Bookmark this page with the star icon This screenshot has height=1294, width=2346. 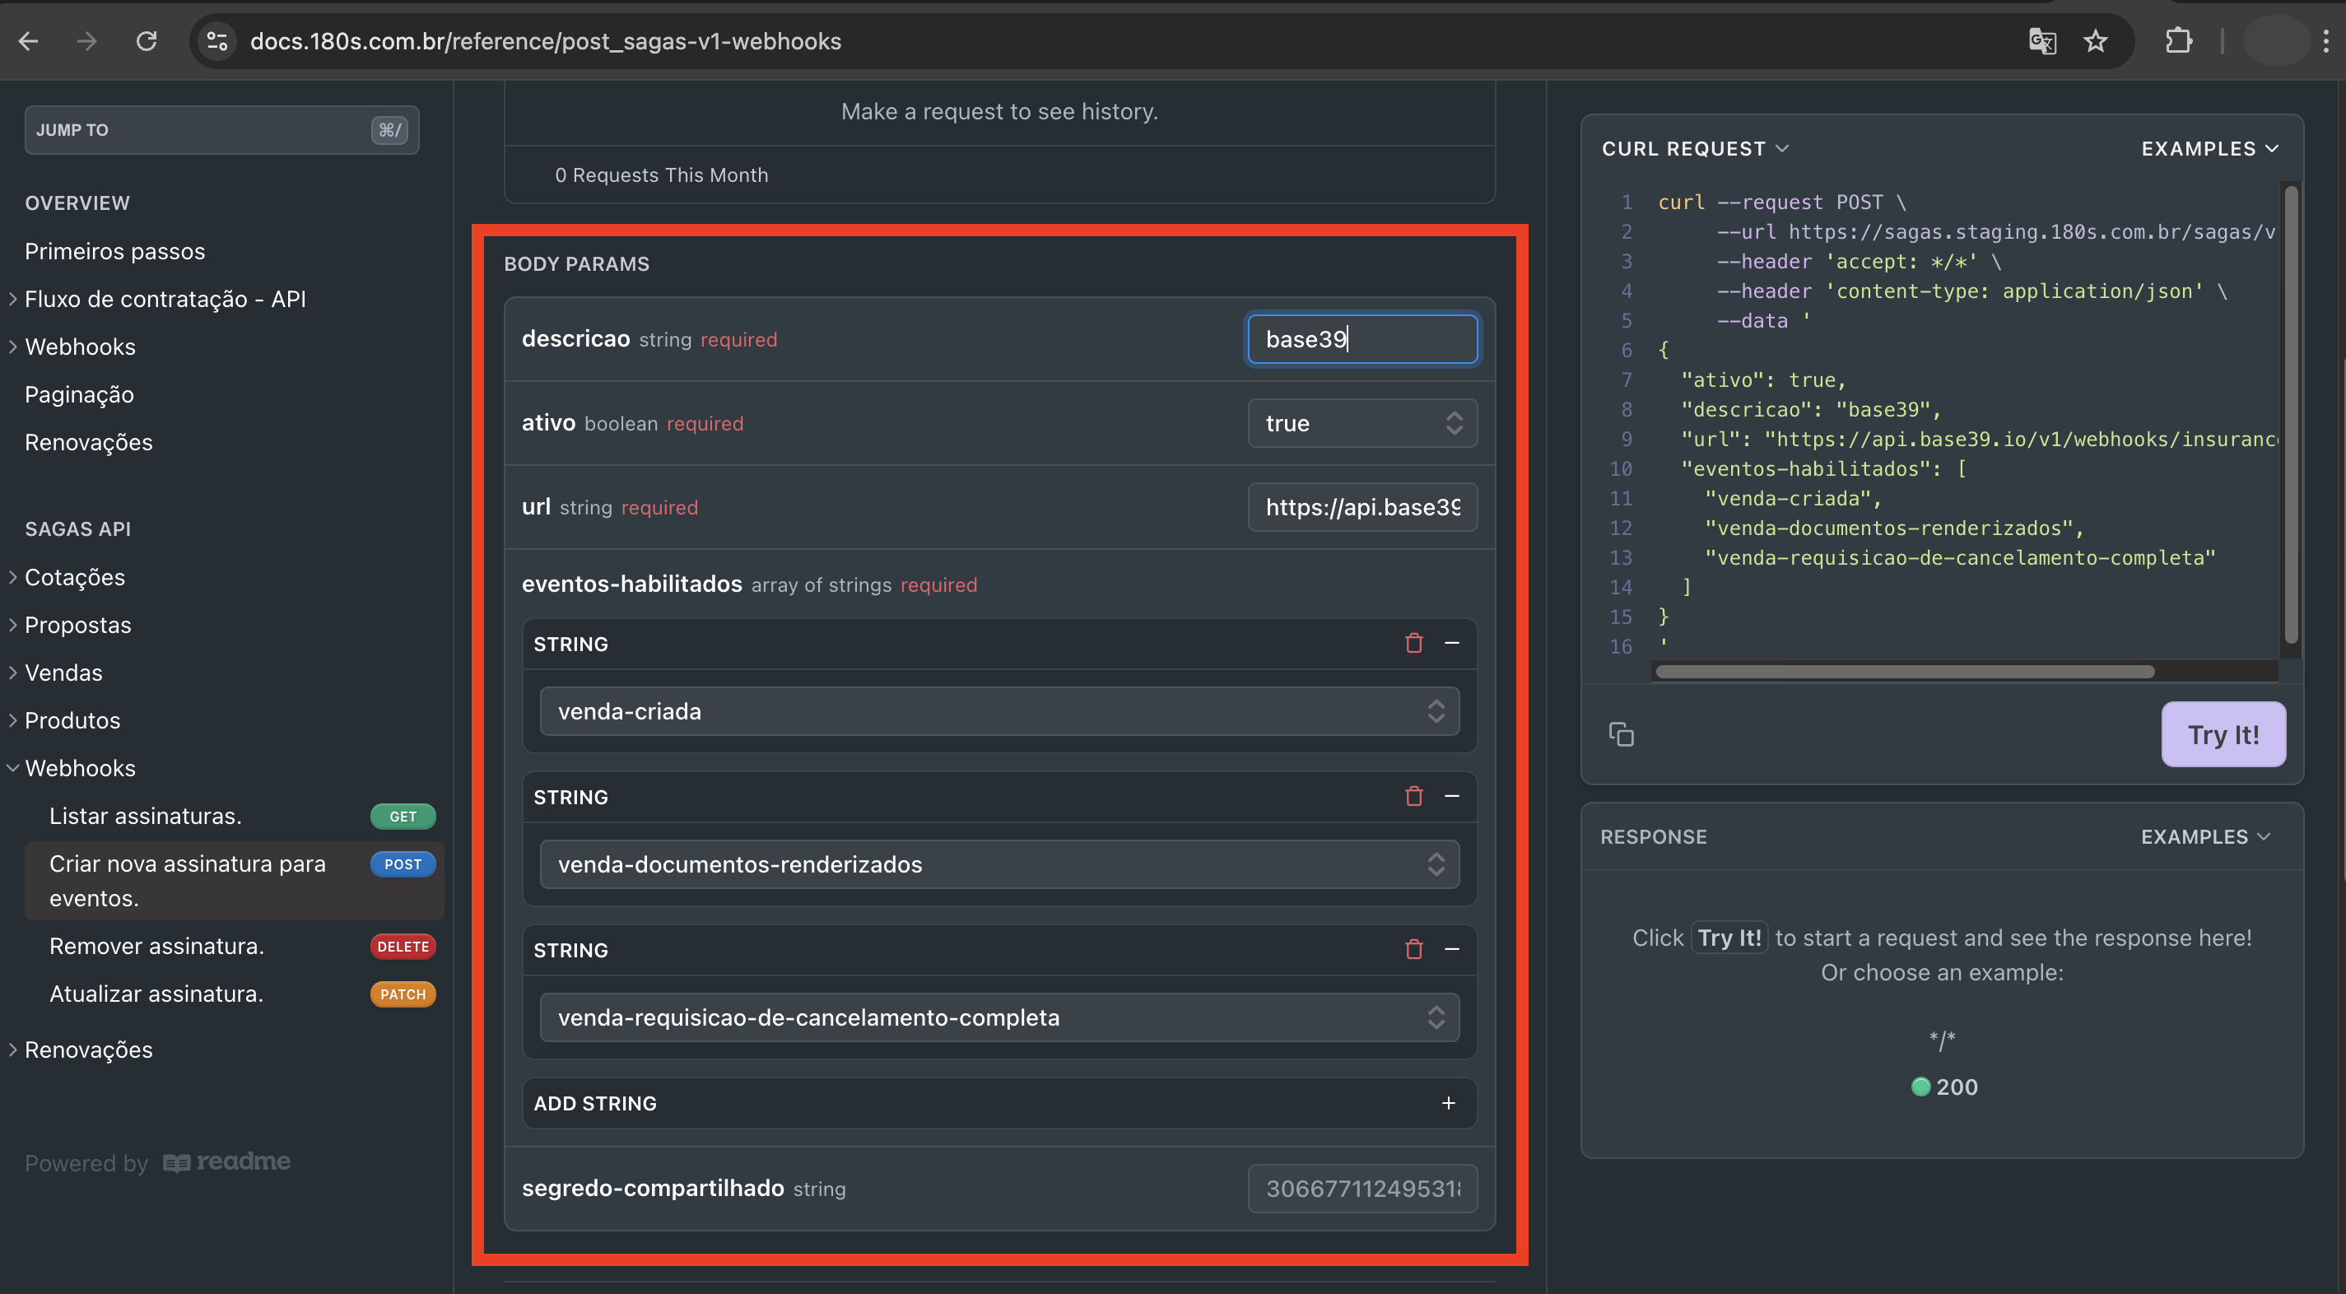click(x=2096, y=41)
